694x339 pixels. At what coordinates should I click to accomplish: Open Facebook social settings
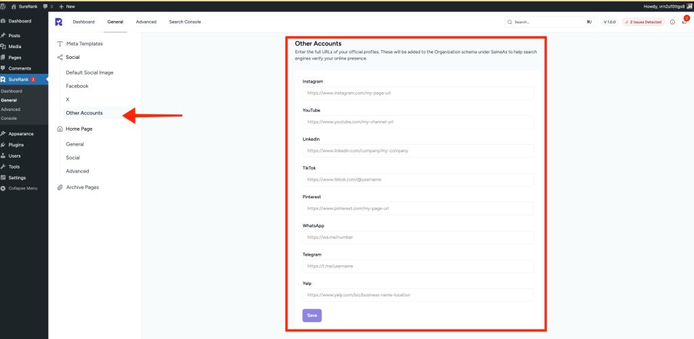pyautogui.click(x=77, y=86)
